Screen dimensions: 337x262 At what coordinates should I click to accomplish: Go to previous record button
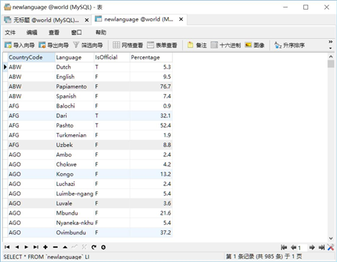(17, 247)
